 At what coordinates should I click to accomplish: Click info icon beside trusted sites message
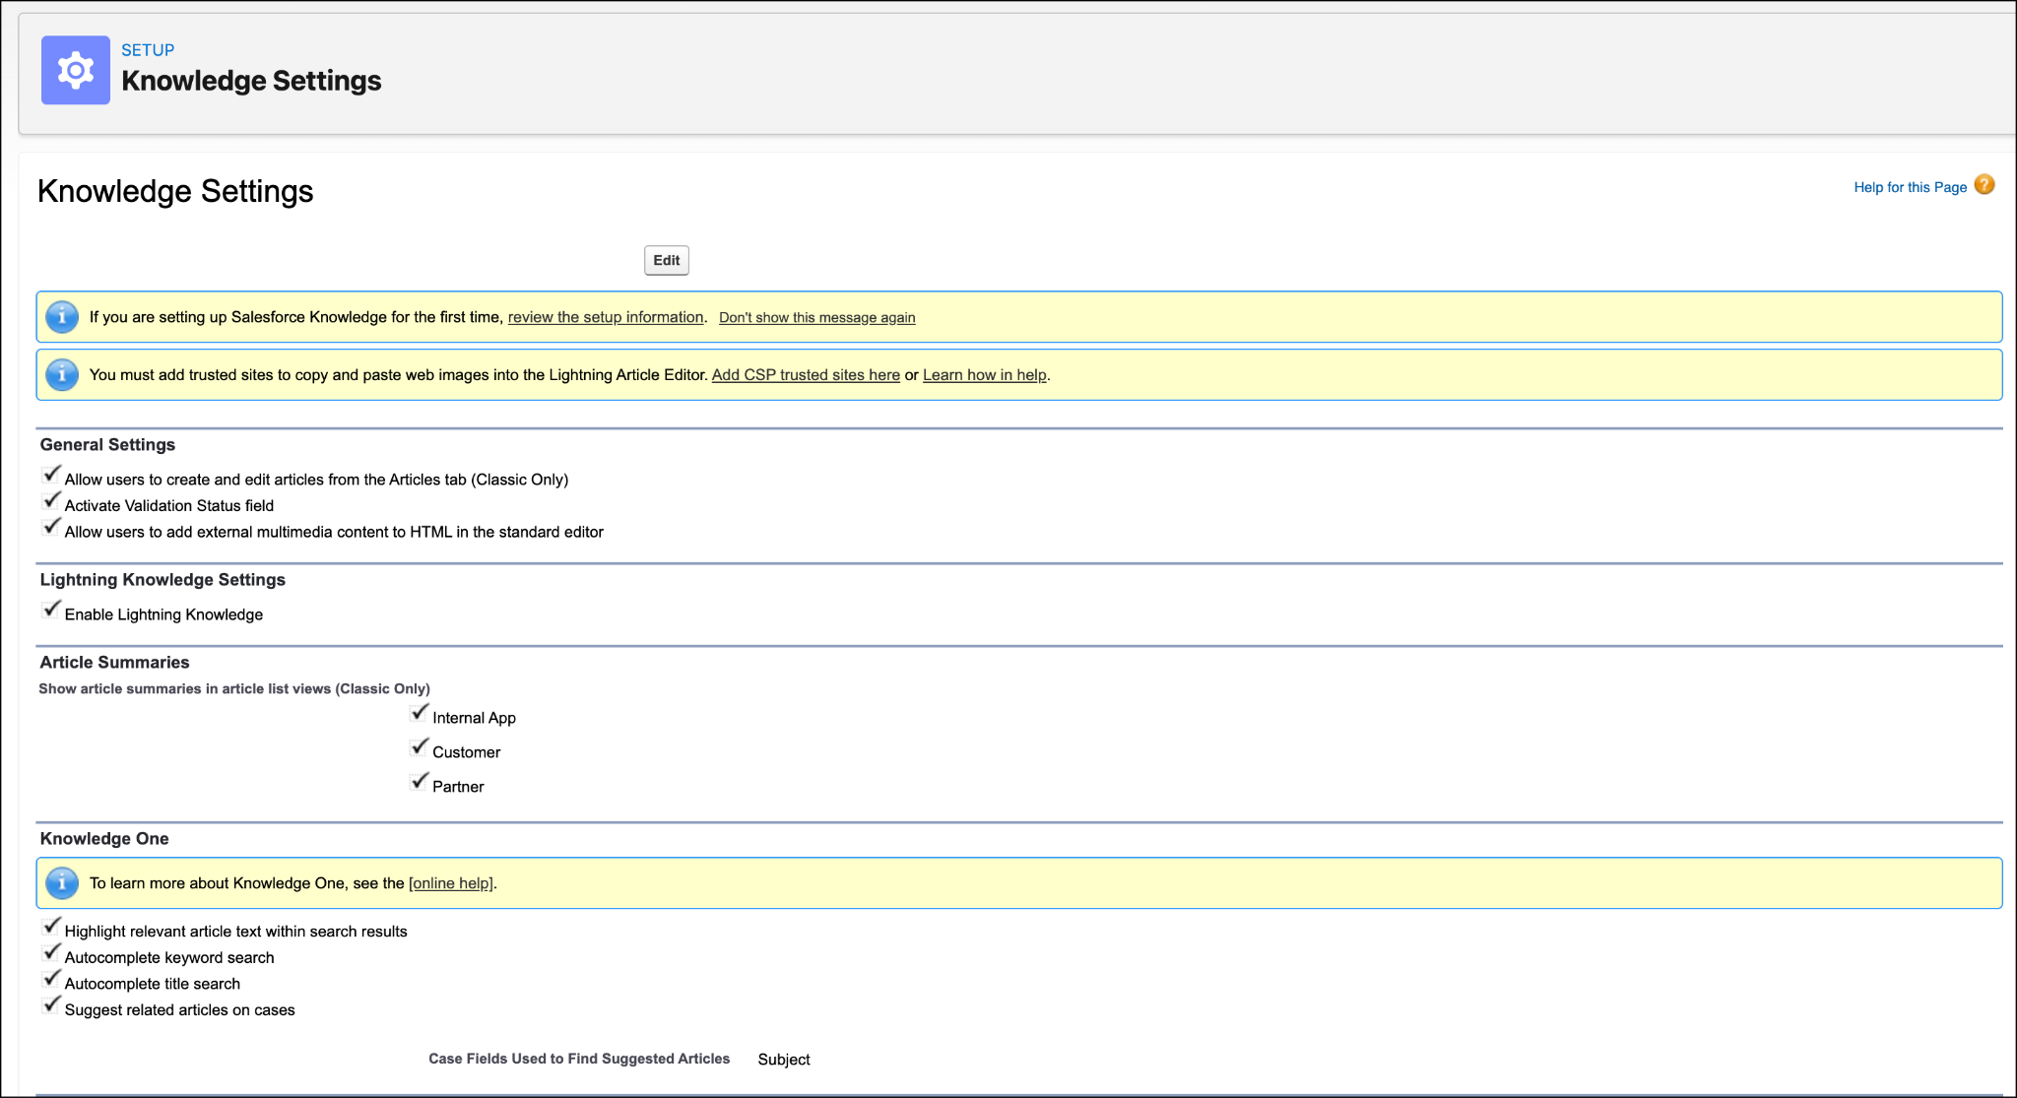point(62,375)
